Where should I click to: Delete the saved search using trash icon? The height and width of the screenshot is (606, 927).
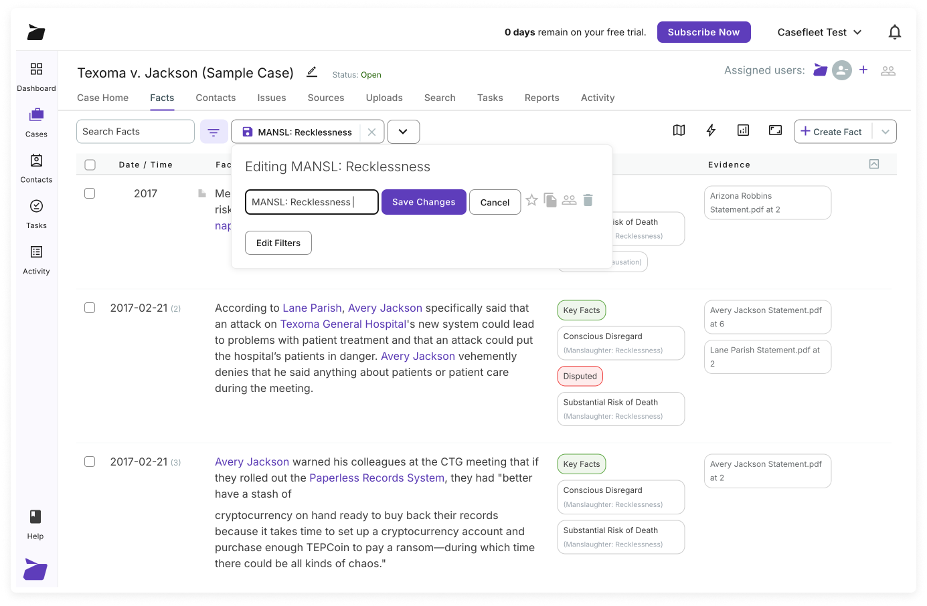[x=588, y=199]
